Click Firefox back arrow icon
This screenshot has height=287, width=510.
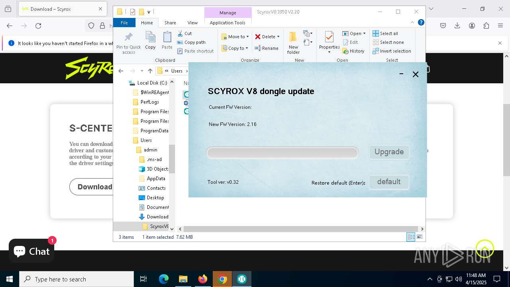[x=10, y=26]
